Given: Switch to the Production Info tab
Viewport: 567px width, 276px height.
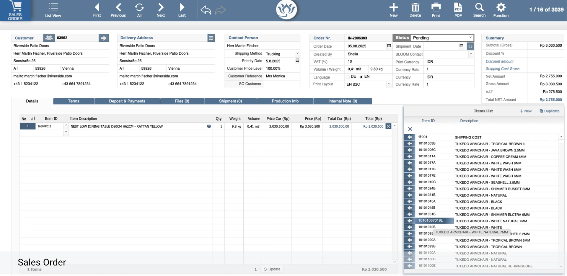Looking at the screenshot, I should pos(285,101).
